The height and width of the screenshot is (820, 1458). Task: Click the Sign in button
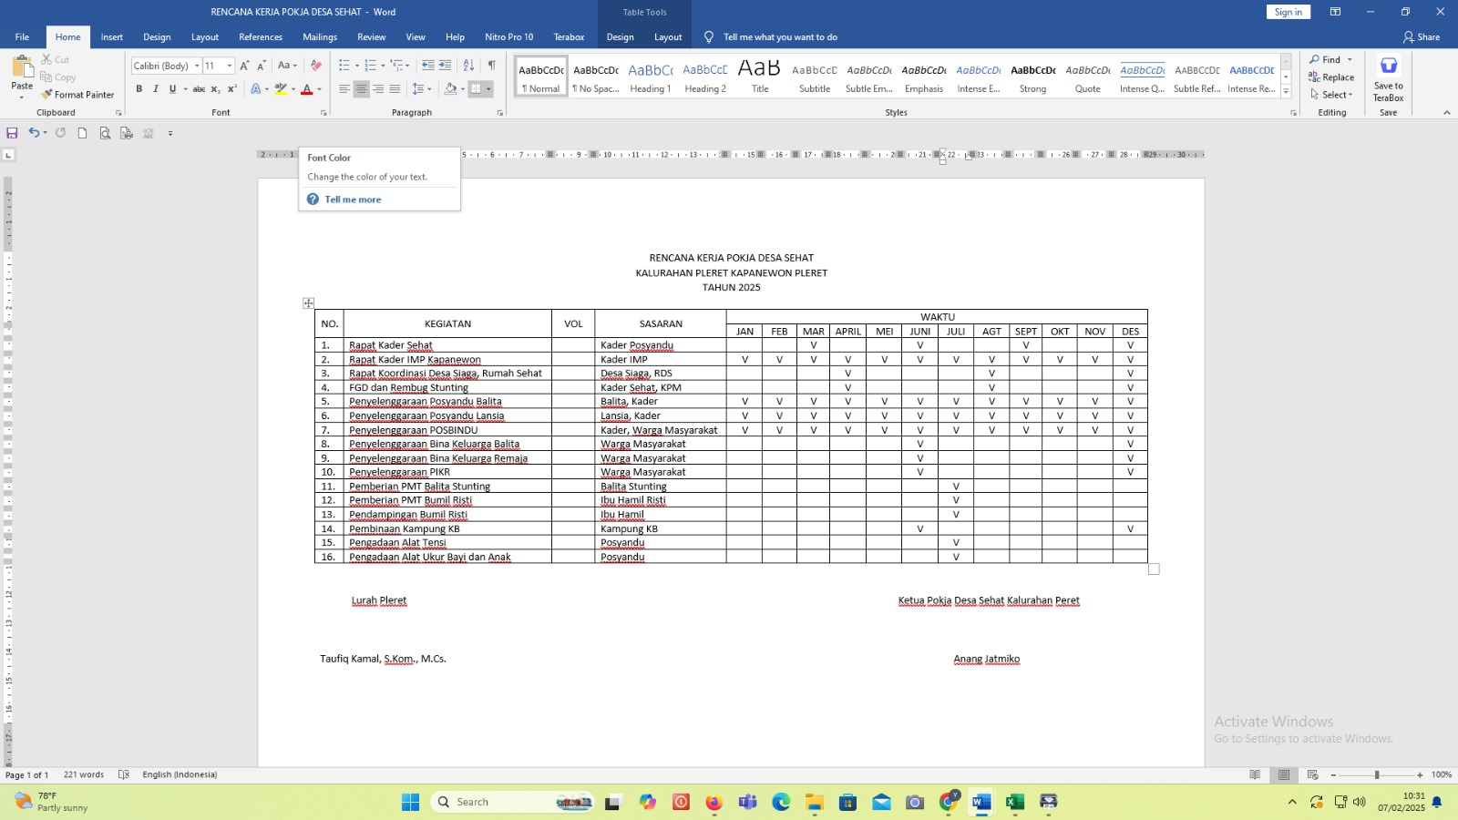(x=1289, y=12)
